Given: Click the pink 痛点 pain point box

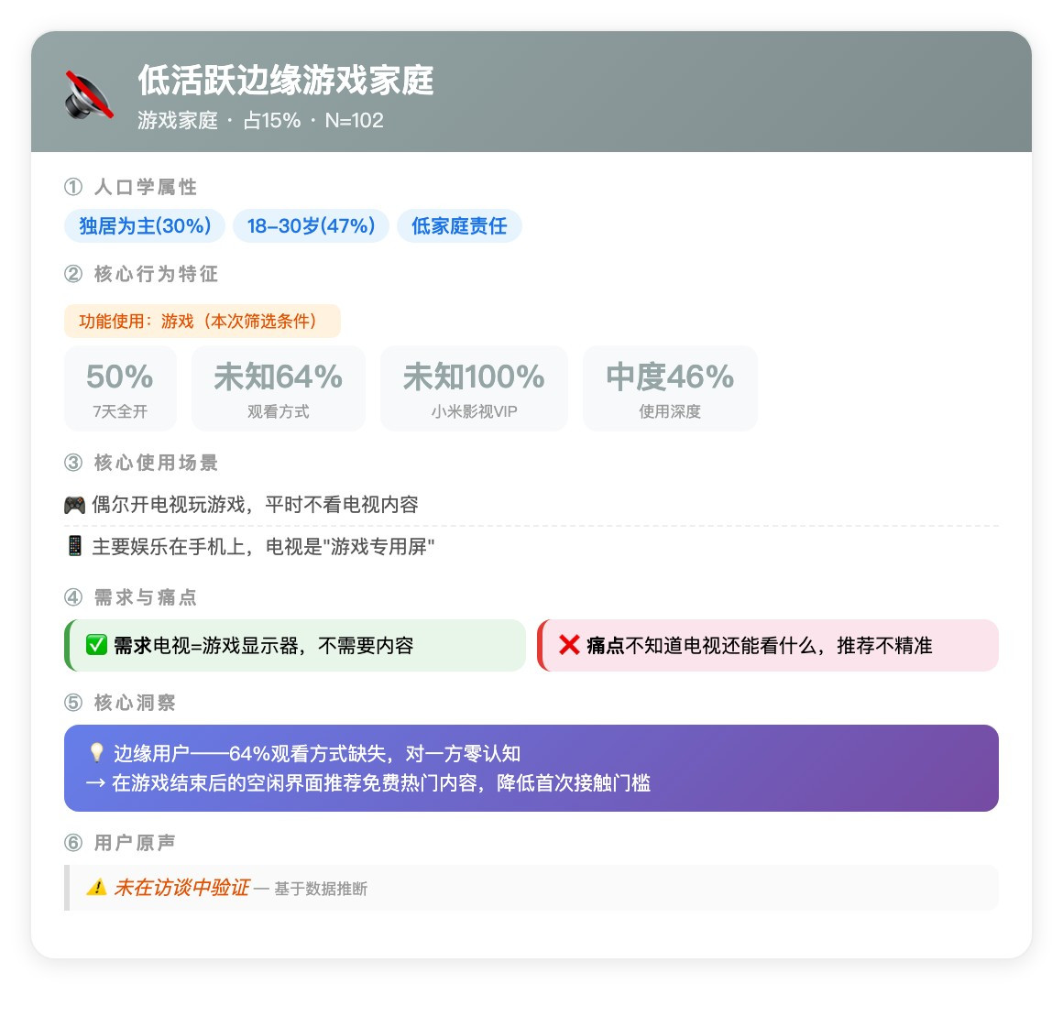Looking at the screenshot, I should pyautogui.click(x=767, y=645).
